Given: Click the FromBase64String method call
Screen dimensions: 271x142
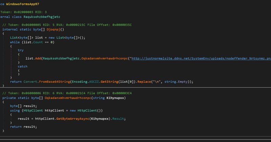Looking at the screenshot, I should [55, 82].
